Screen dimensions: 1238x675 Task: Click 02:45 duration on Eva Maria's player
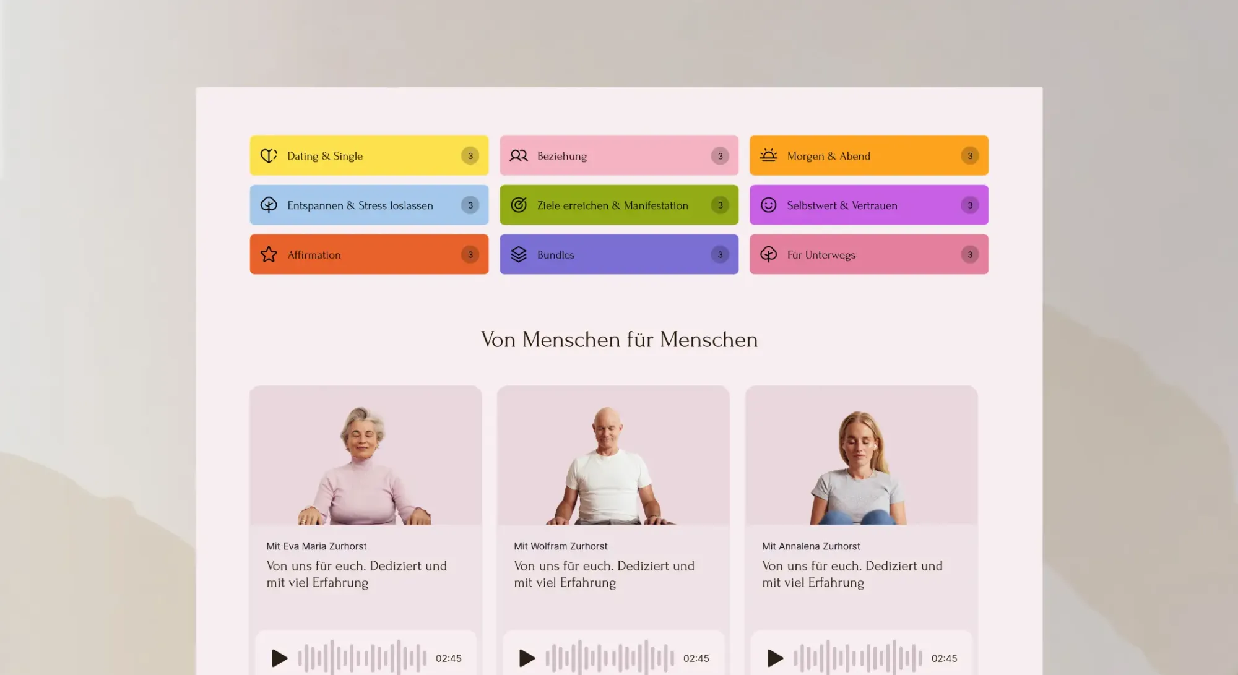(x=449, y=658)
